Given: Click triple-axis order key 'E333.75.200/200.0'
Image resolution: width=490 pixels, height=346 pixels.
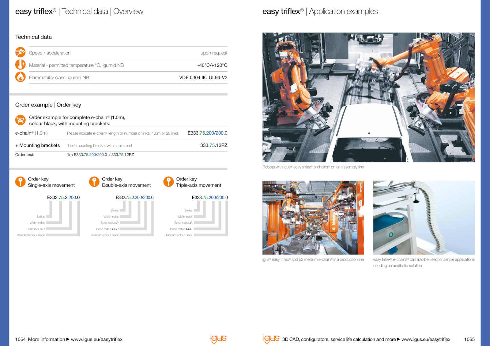Looking at the screenshot, I should pyautogui.click(x=210, y=198).
